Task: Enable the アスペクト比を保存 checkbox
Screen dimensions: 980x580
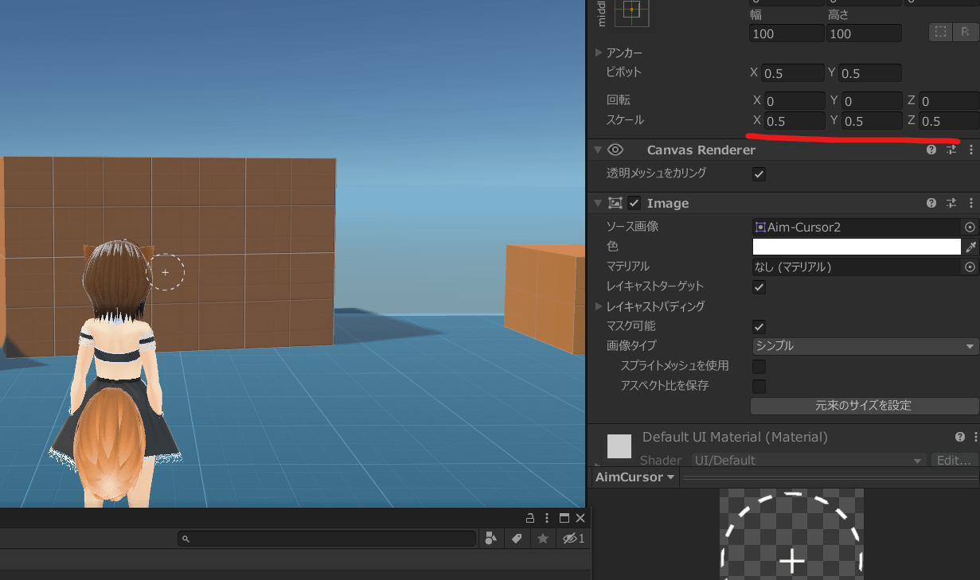Action: [x=759, y=386]
